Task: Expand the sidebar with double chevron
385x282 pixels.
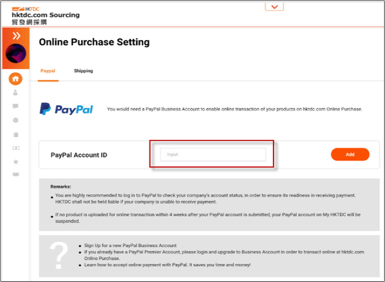Action: pyautogui.click(x=16, y=36)
